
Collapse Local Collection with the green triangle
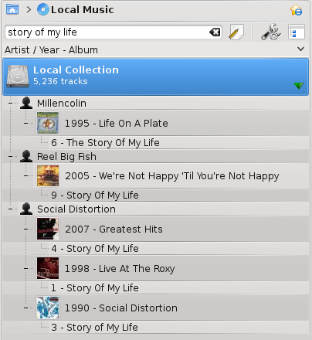(x=299, y=86)
